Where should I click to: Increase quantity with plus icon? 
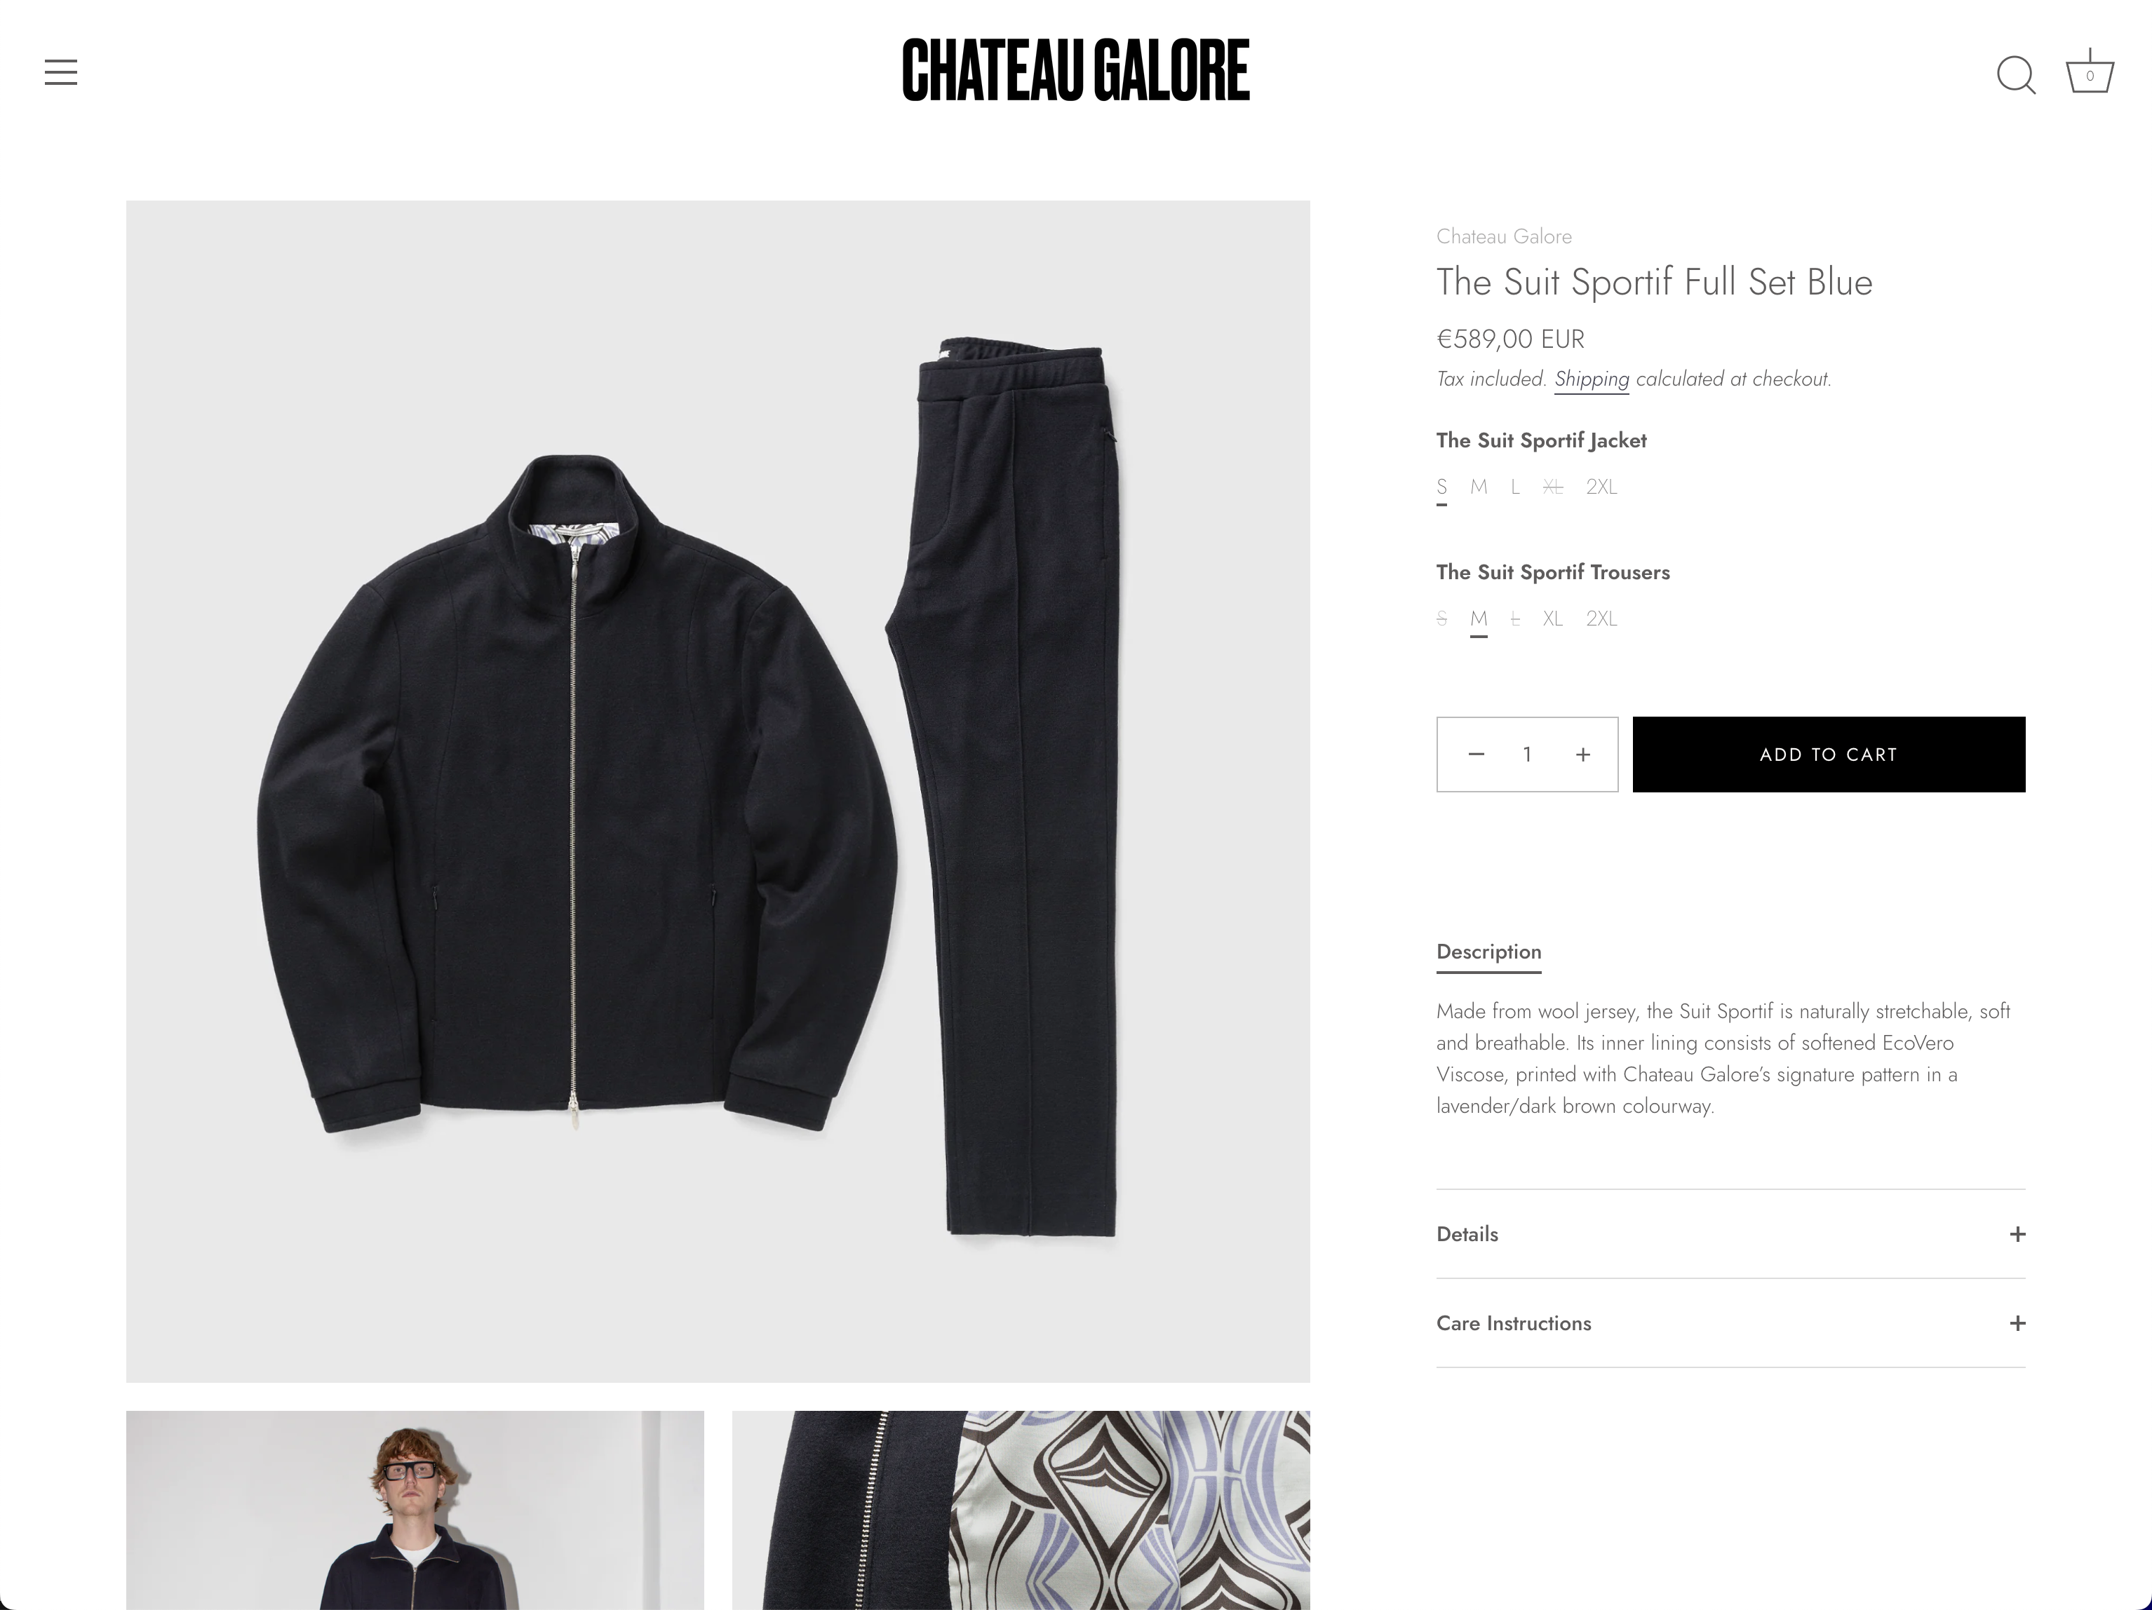click(1583, 754)
